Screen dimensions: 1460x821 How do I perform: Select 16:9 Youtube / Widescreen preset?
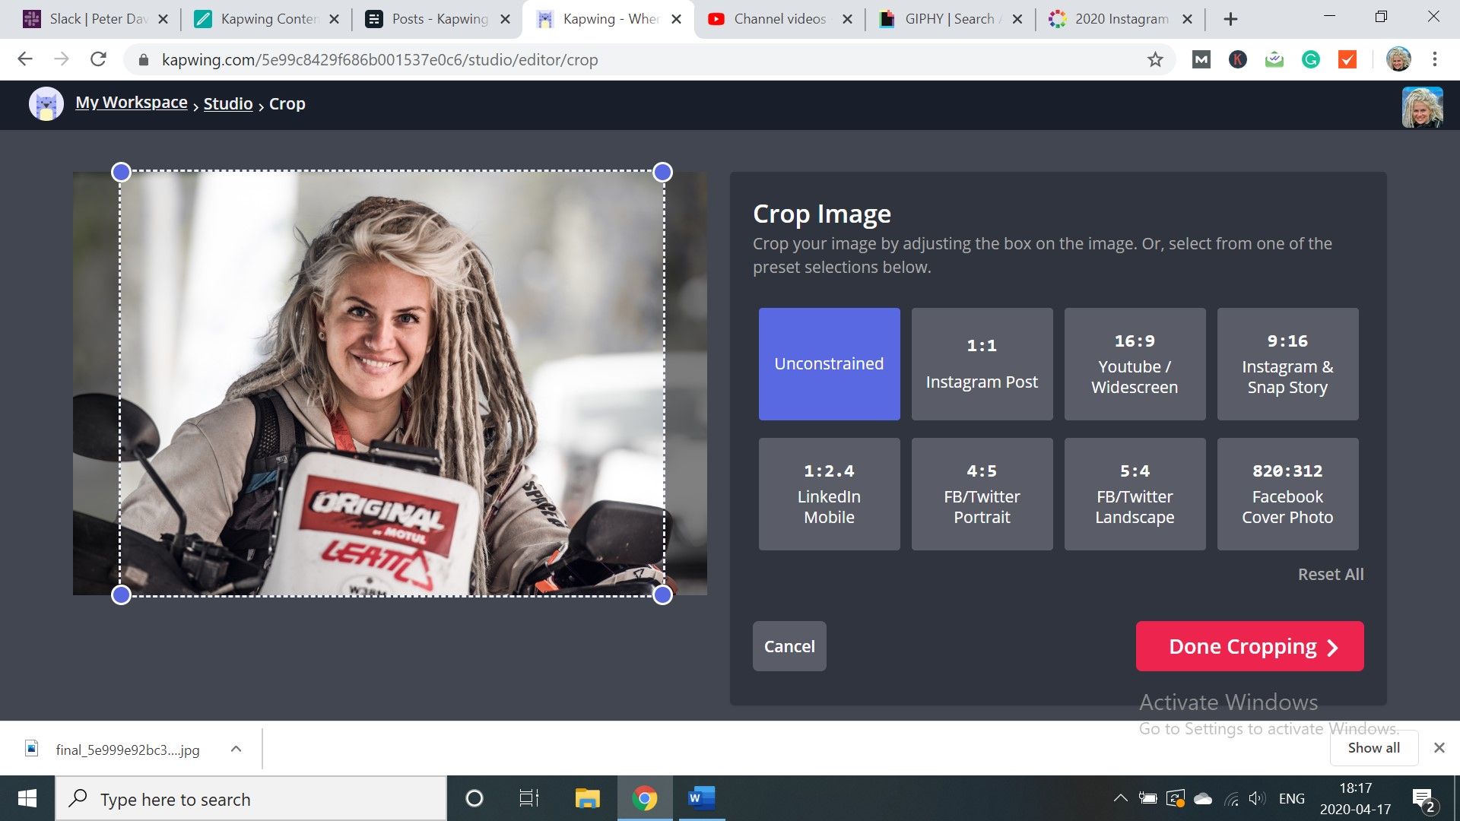[x=1135, y=363]
